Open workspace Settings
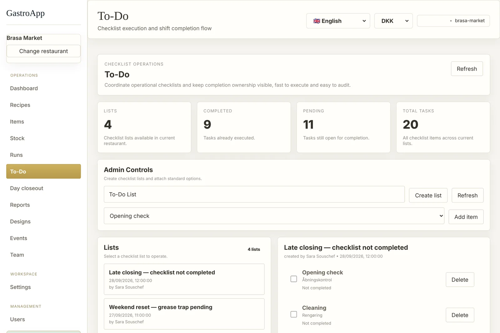 point(43,287)
